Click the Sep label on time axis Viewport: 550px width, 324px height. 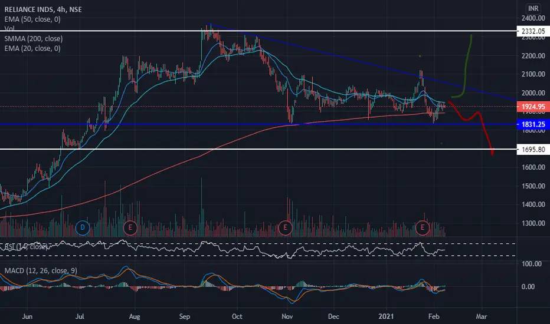coord(185,316)
